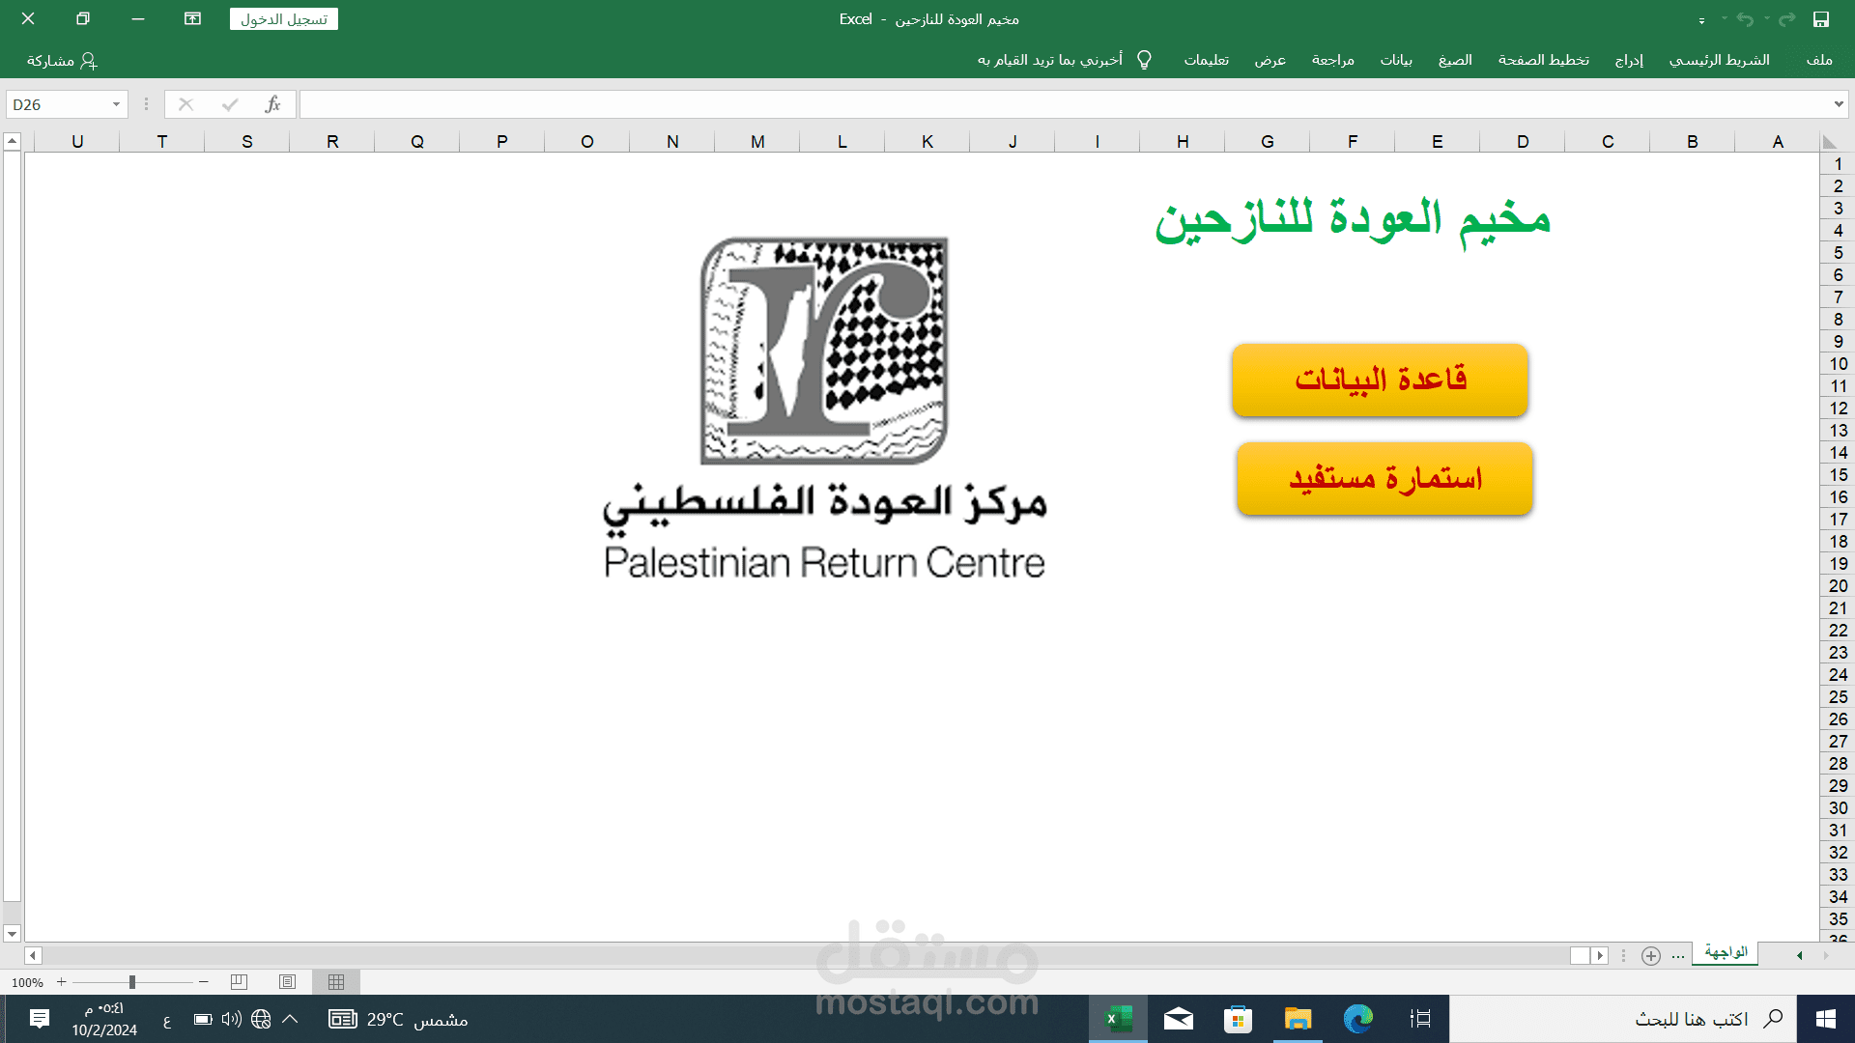Click the horizontal scrollbar right arrow
This screenshot has width=1855, height=1043.
[1600, 955]
